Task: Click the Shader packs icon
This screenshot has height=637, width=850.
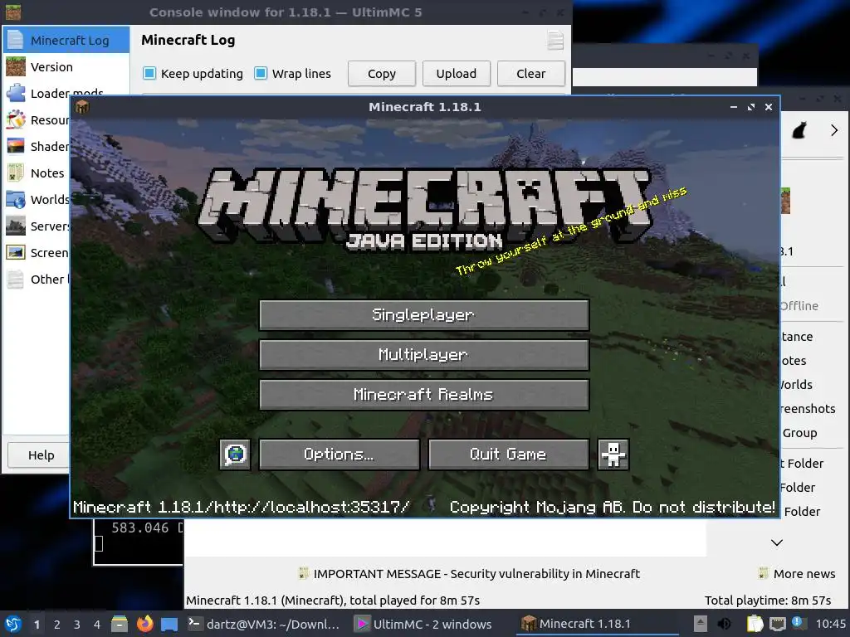Action: coord(16,146)
